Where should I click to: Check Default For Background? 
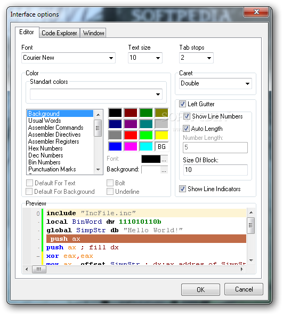[29, 192]
